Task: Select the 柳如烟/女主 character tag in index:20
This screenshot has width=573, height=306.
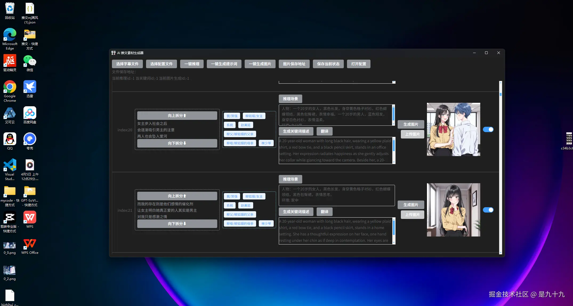Action: coord(254,116)
